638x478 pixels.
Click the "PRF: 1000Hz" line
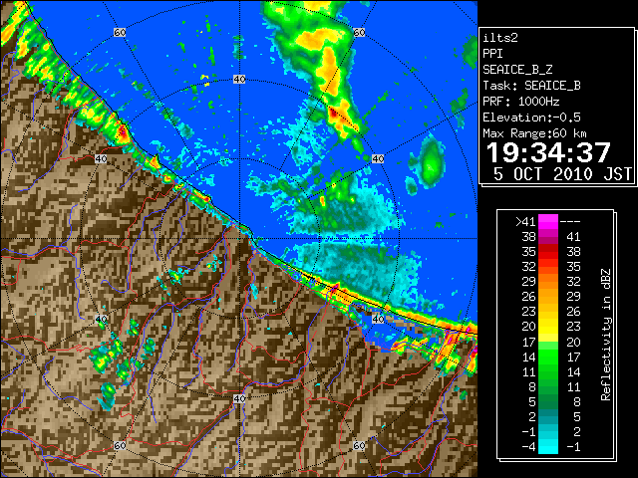click(x=521, y=102)
